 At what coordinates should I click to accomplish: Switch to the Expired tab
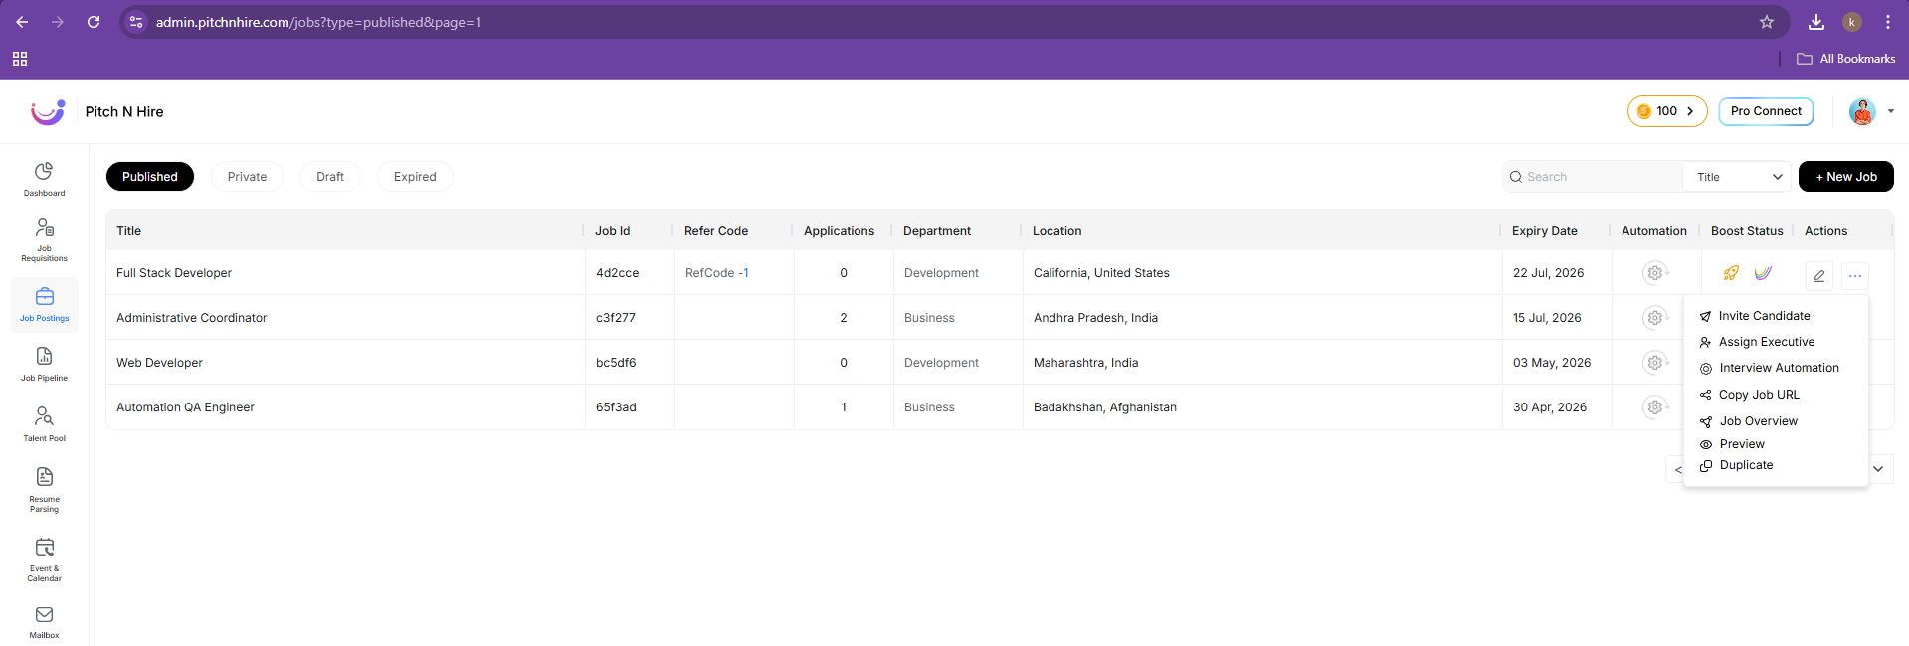tap(415, 177)
